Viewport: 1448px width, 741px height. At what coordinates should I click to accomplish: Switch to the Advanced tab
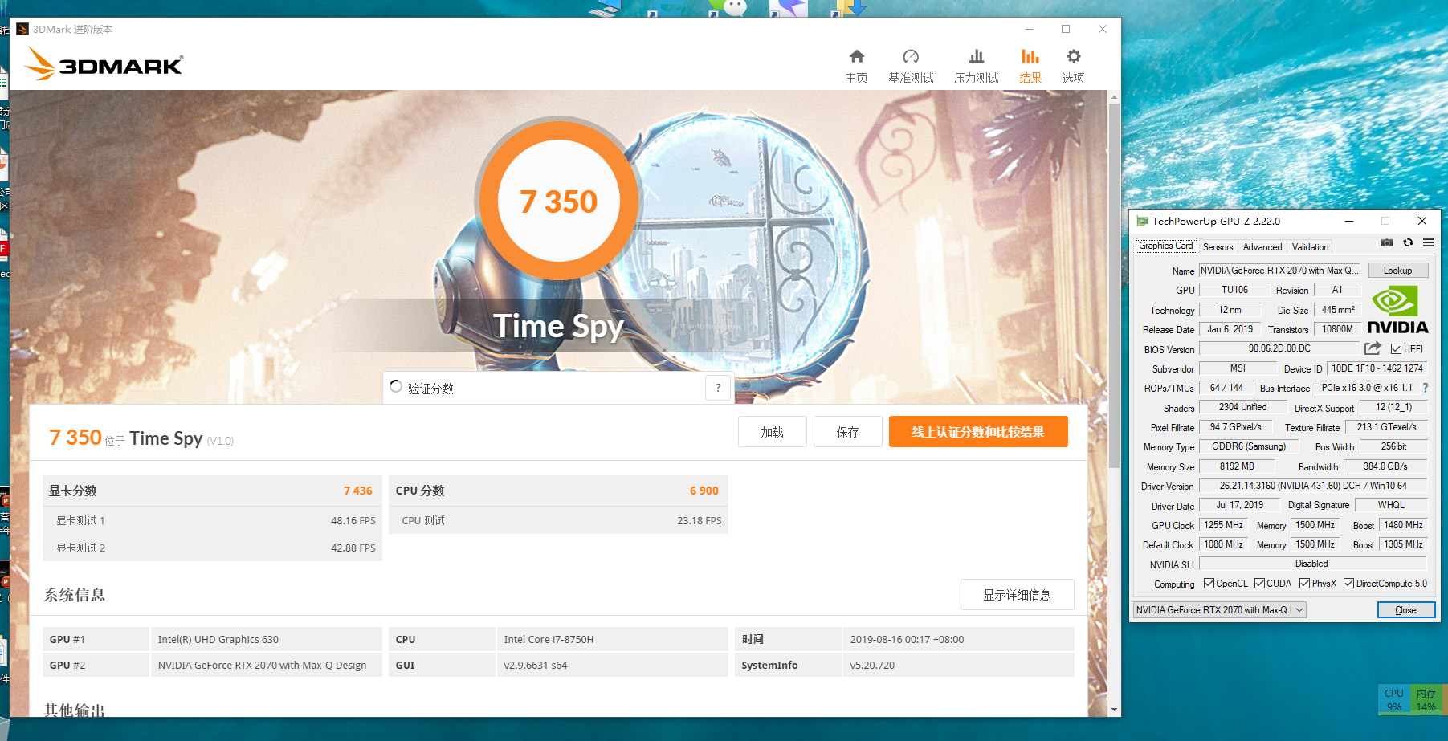pos(1262,247)
